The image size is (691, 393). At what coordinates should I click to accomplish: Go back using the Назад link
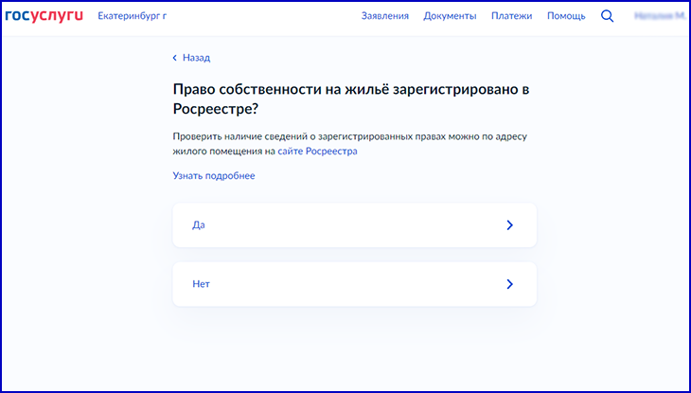[196, 58]
